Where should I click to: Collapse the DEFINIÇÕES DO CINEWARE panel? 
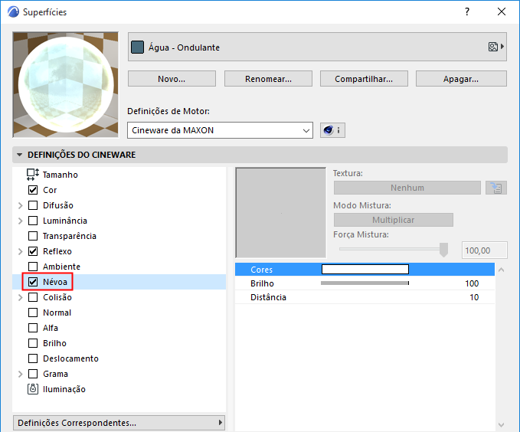(x=20, y=155)
